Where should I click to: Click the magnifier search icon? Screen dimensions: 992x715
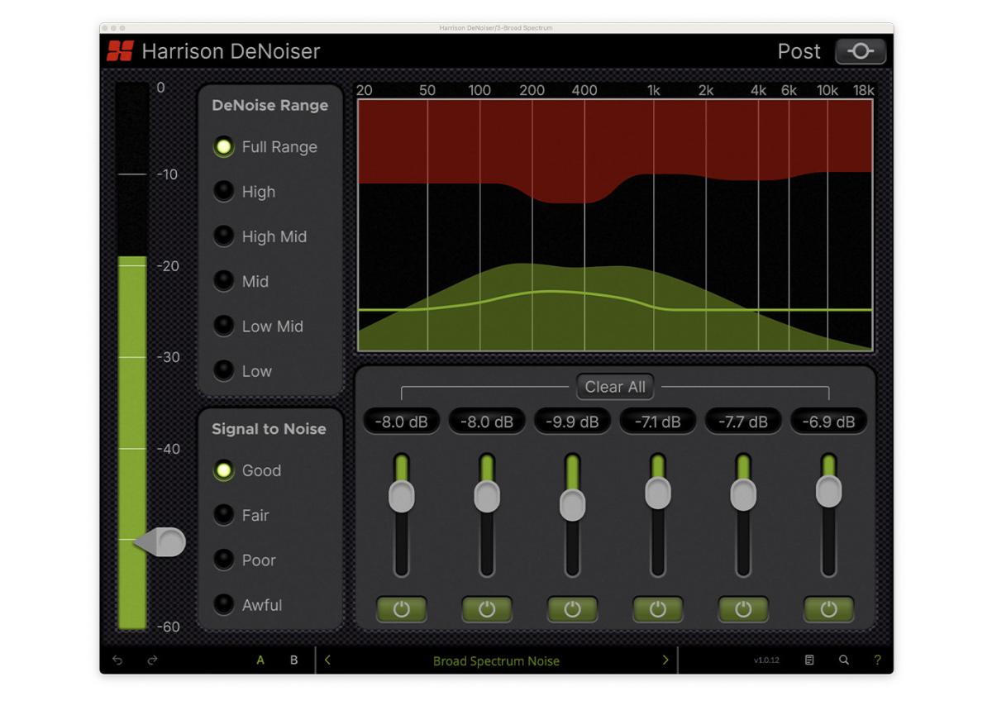(x=844, y=660)
